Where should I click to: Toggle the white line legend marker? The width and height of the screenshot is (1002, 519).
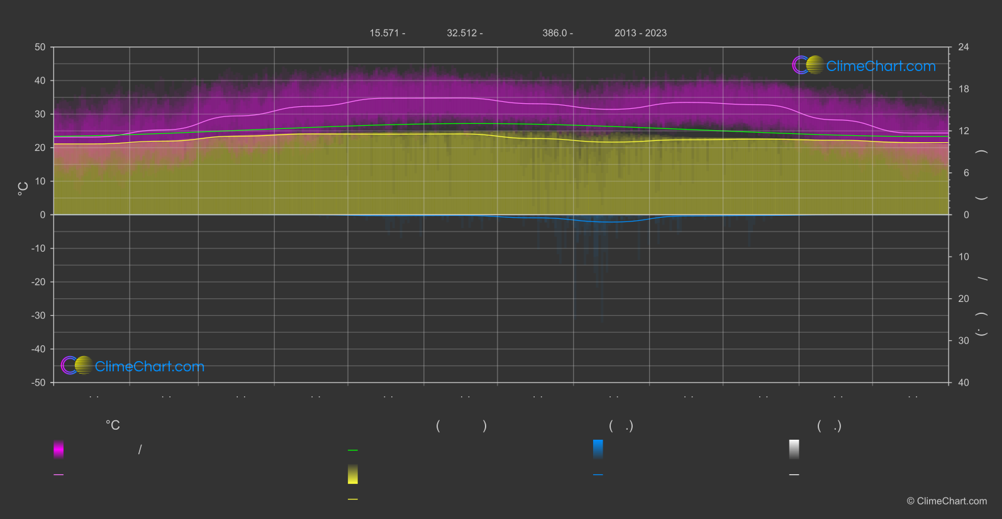tap(794, 475)
